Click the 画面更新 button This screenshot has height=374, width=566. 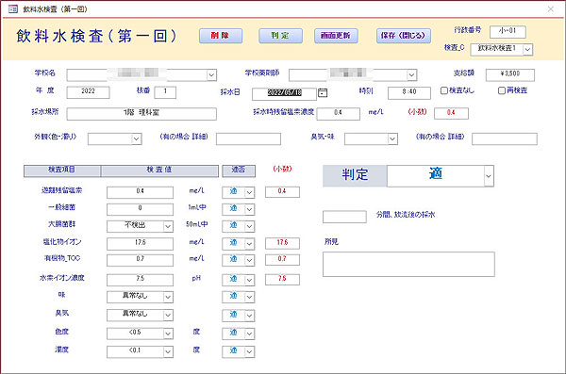click(x=336, y=36)
